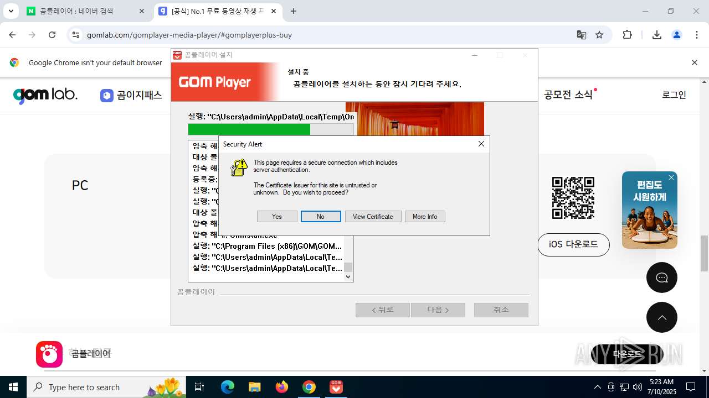Click the scroll-to-top arrow button

(x=662, y=317)
